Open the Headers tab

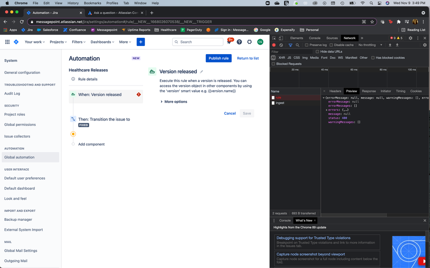click(x=335, y=91)
